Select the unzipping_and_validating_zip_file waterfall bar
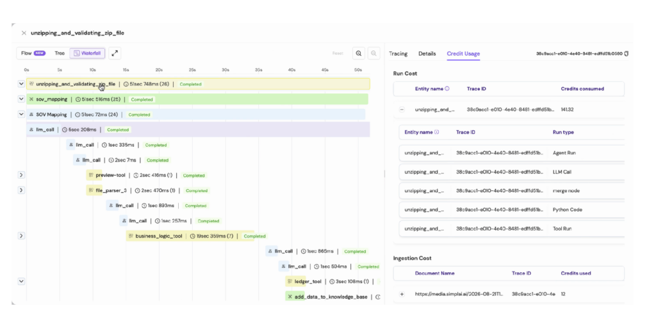 198,84
